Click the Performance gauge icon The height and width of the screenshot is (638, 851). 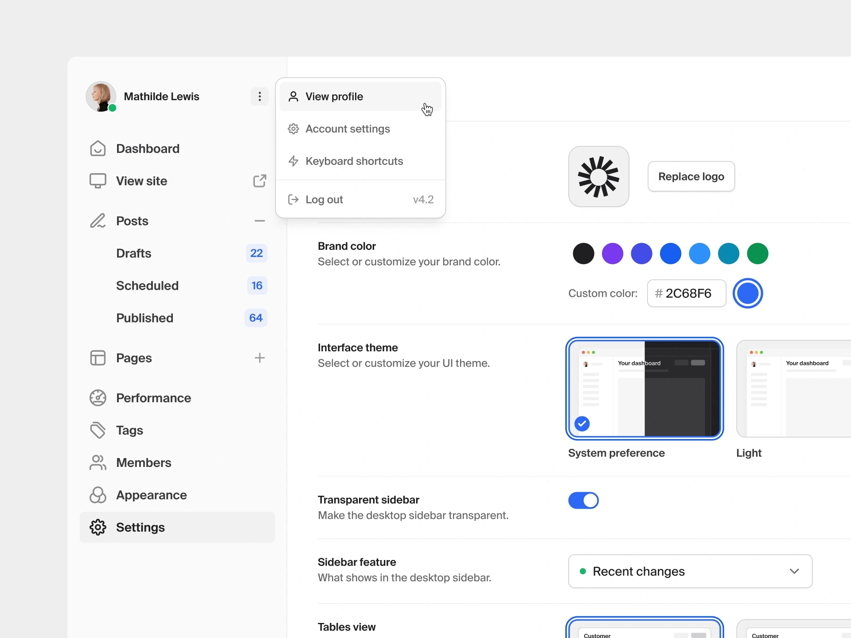click(98, 397)
